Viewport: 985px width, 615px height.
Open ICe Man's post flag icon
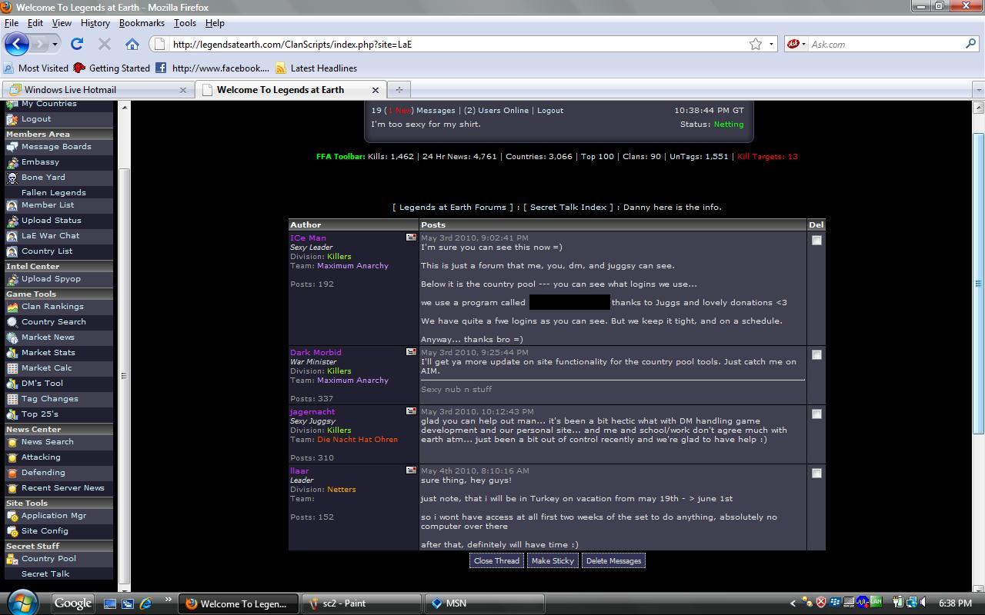click(x=411, y=238)
